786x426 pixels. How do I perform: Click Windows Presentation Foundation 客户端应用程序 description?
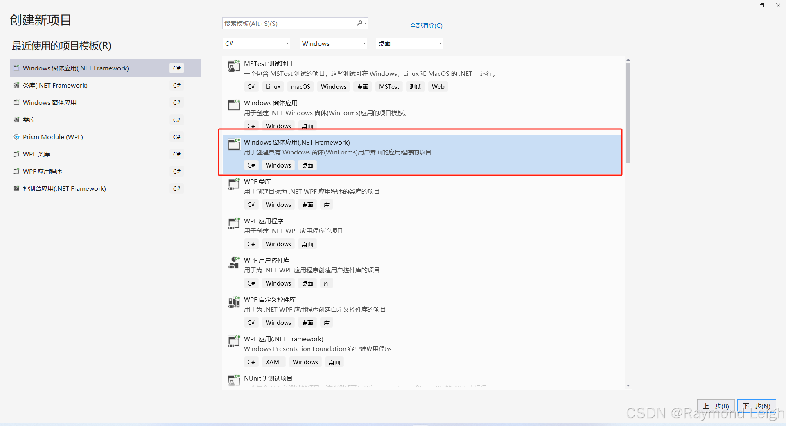[317, 349]
